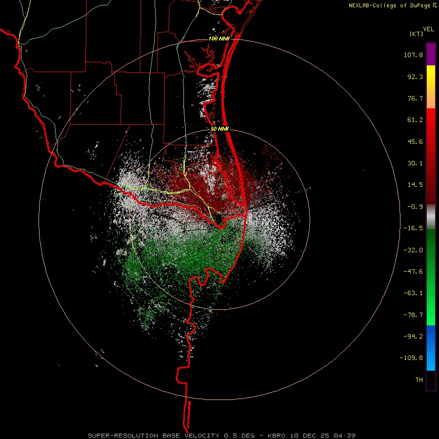Viewport: 439px width, 439px height.
Task: Select the 61.2 velocity scale value
Action: pyautogui.click(x=415, y=120)
